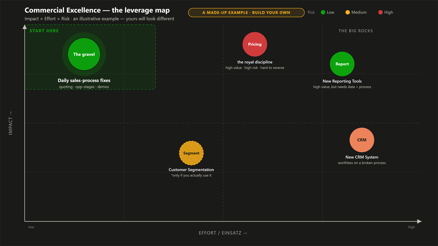
Task: Click the 'Commercial Excellence' title
Action: point(97,10)
